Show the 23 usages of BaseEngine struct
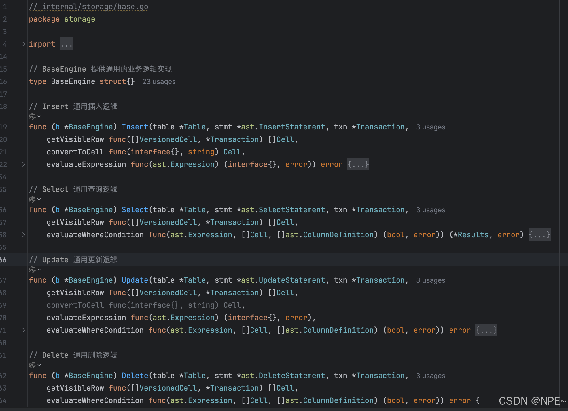The image size is (568, 411). tap(159, 82)
